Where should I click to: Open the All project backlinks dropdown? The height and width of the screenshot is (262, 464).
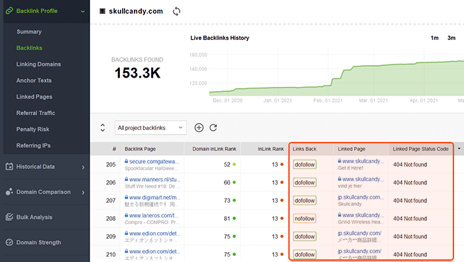(150, 127)
